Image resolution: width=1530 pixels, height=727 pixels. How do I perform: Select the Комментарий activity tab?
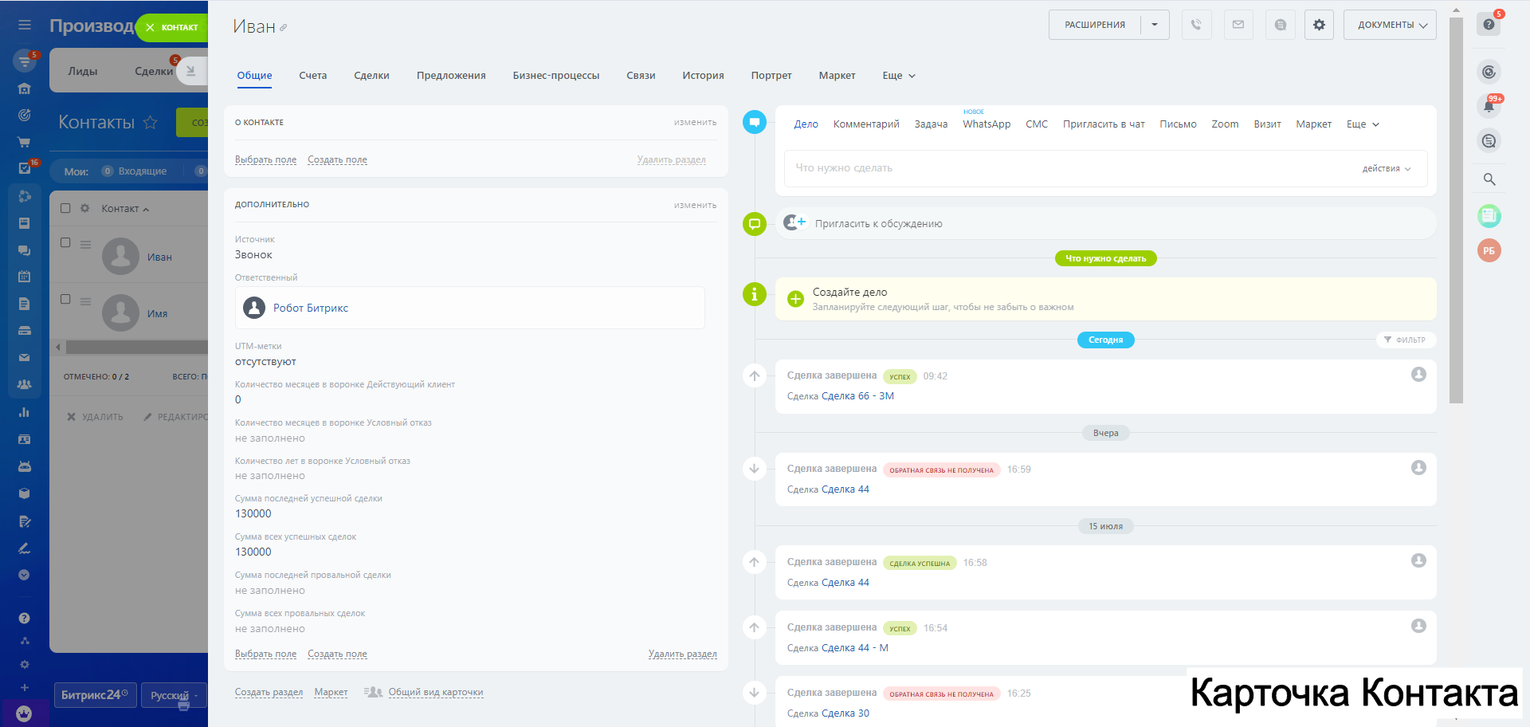[x=865, y=124]
